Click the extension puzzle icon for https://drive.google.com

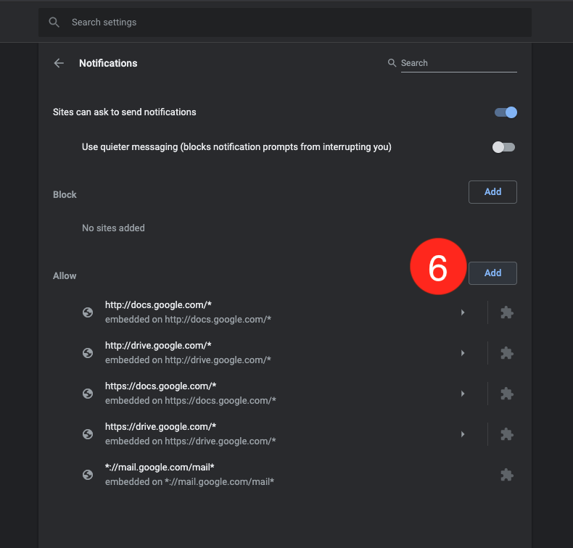pos(507,434)
